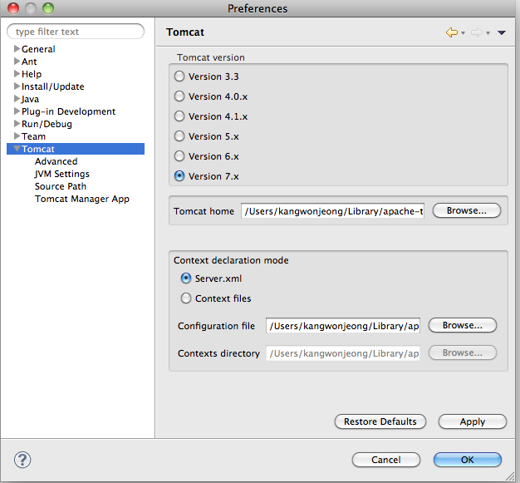Open the Source Path page
The height and width of the screenshot is (483, 520).
(x=61, y=186)
